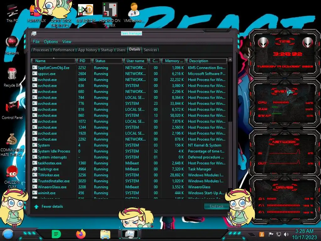Click the End task button
The height and width of the screenshot is (241, 321).
point(216,206)
